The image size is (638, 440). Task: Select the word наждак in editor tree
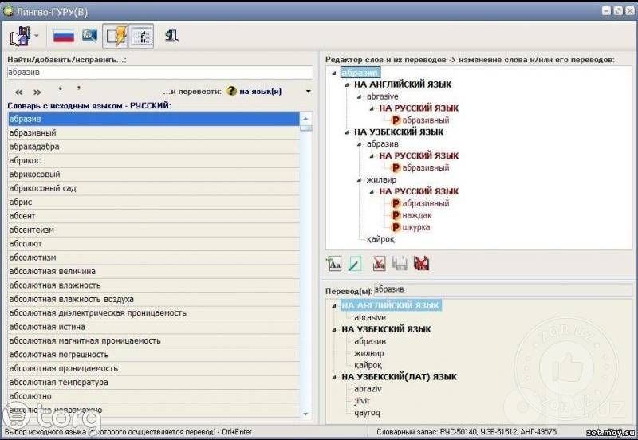coord(417,215)
